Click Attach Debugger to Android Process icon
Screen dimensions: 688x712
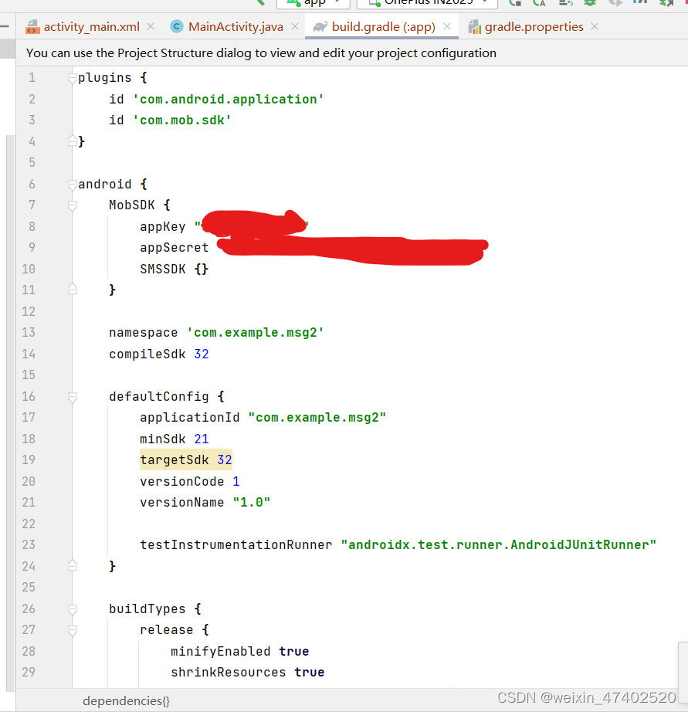666,4
